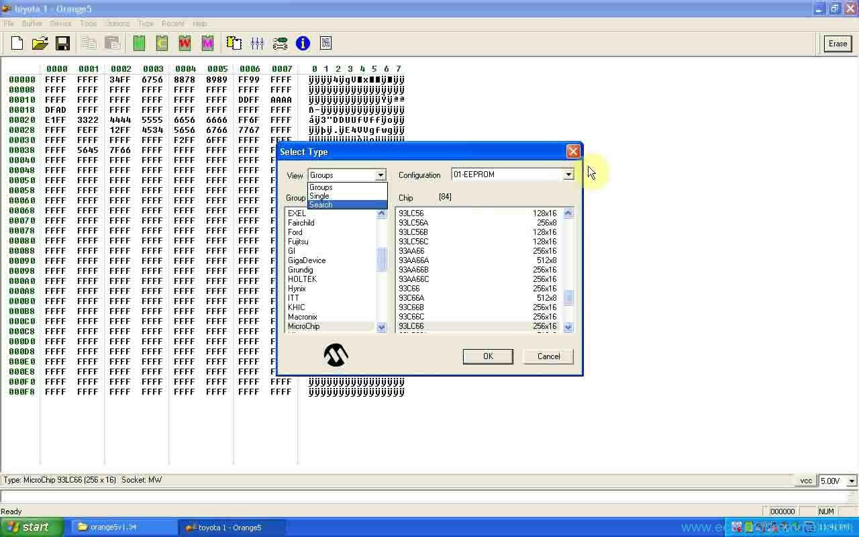Image resolution: width=859 pixels, height=537 pixels.
Task: Open the Options menu
Action: 117,23
